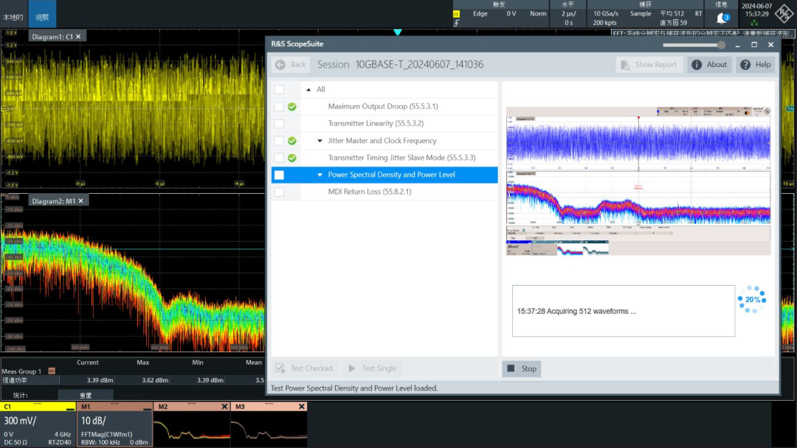This screenshot has height=448, width=797.
Task: Click the Show Report button
Action: point(649,64)
